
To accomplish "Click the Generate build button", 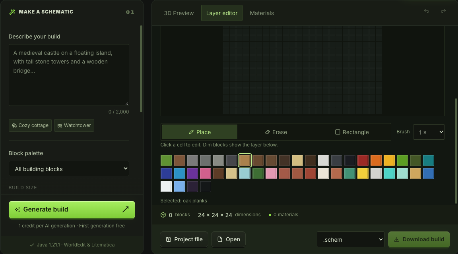I will [x=72, y=210].
